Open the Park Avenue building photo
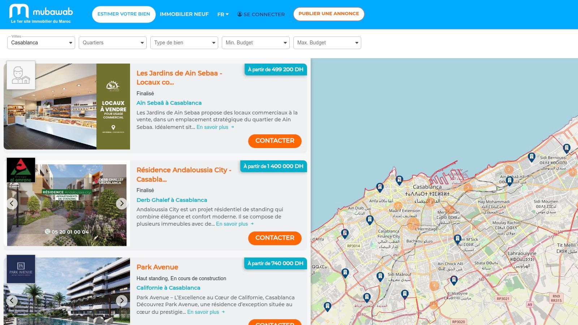The width and height of the screenshot is (578, 325). tap(67, 291)
